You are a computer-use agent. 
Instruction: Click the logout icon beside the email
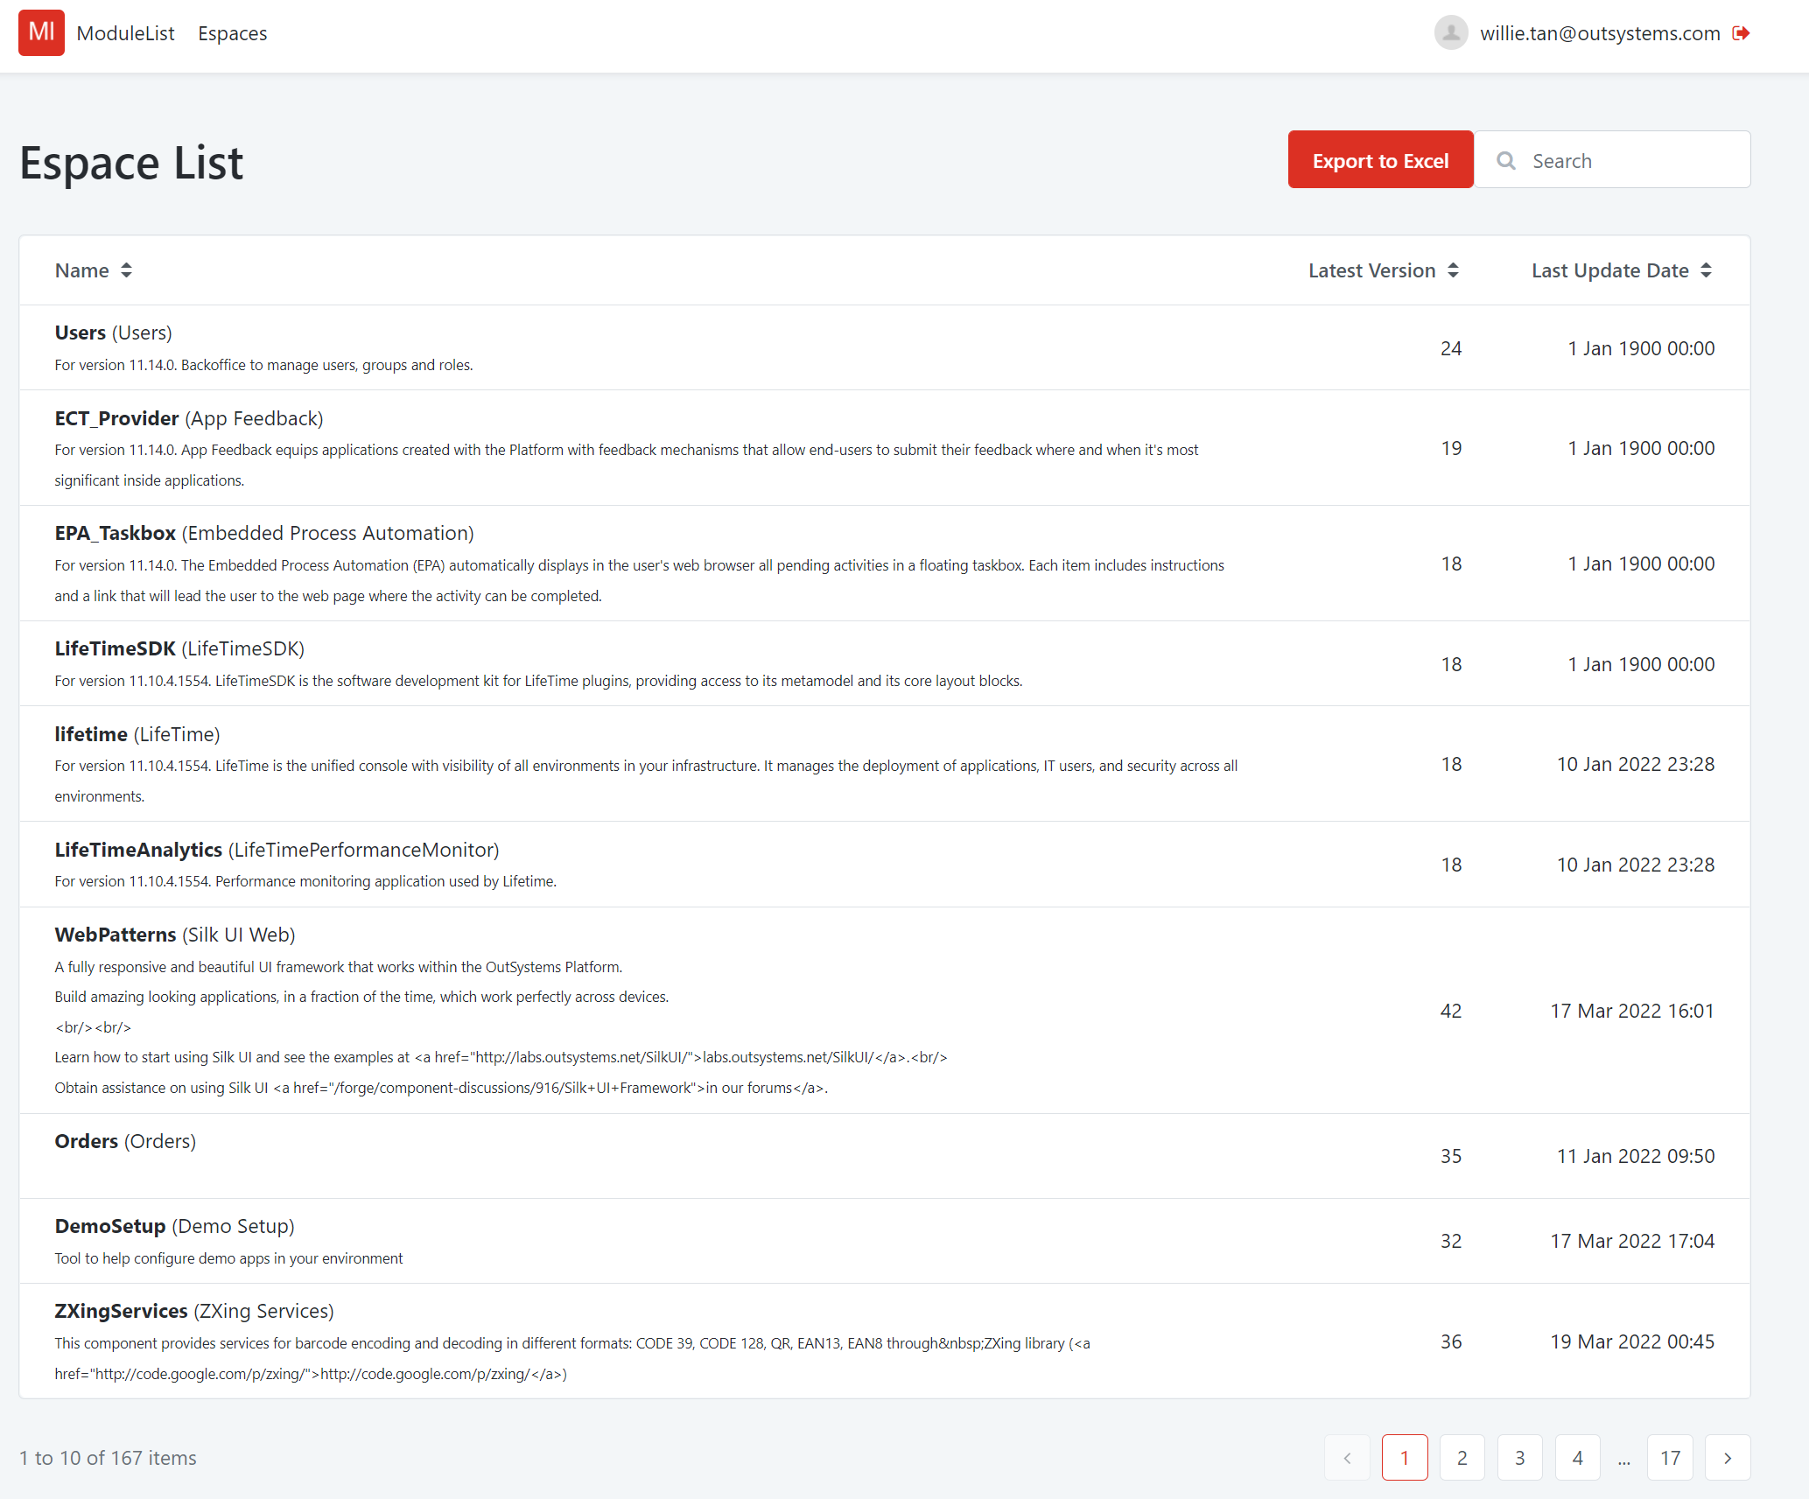point(1742,32)
